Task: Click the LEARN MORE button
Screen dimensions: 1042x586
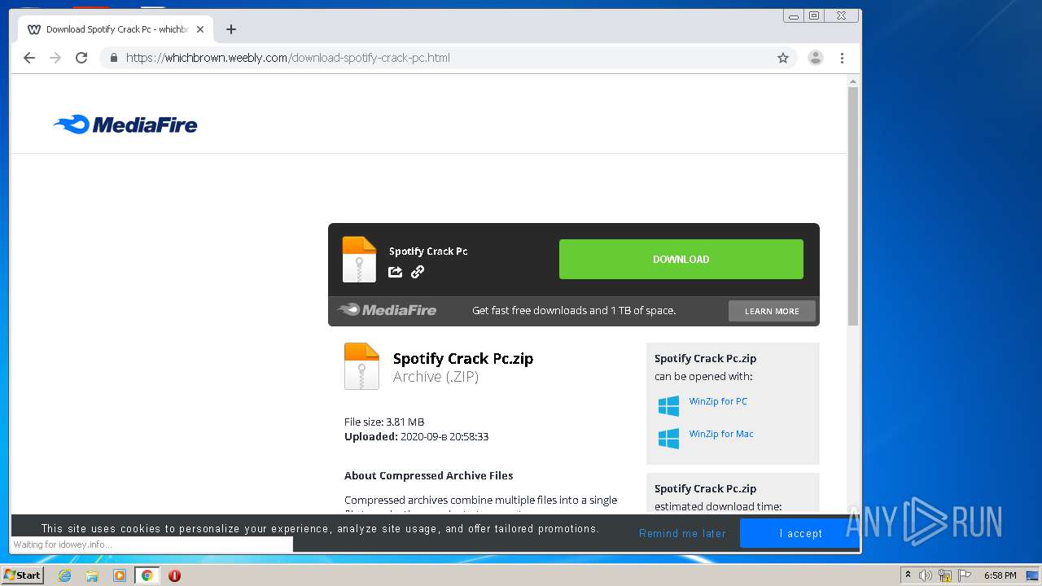Action: click(772, 311)
